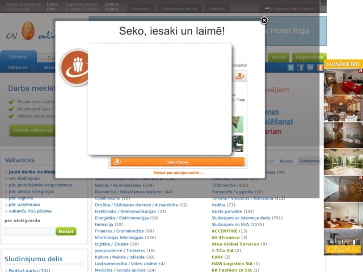Image resolution: width=363 pixels, height=272 pixels.
Task: Click the Twitter icon in navigation bar
Action: tap(291, 67)
